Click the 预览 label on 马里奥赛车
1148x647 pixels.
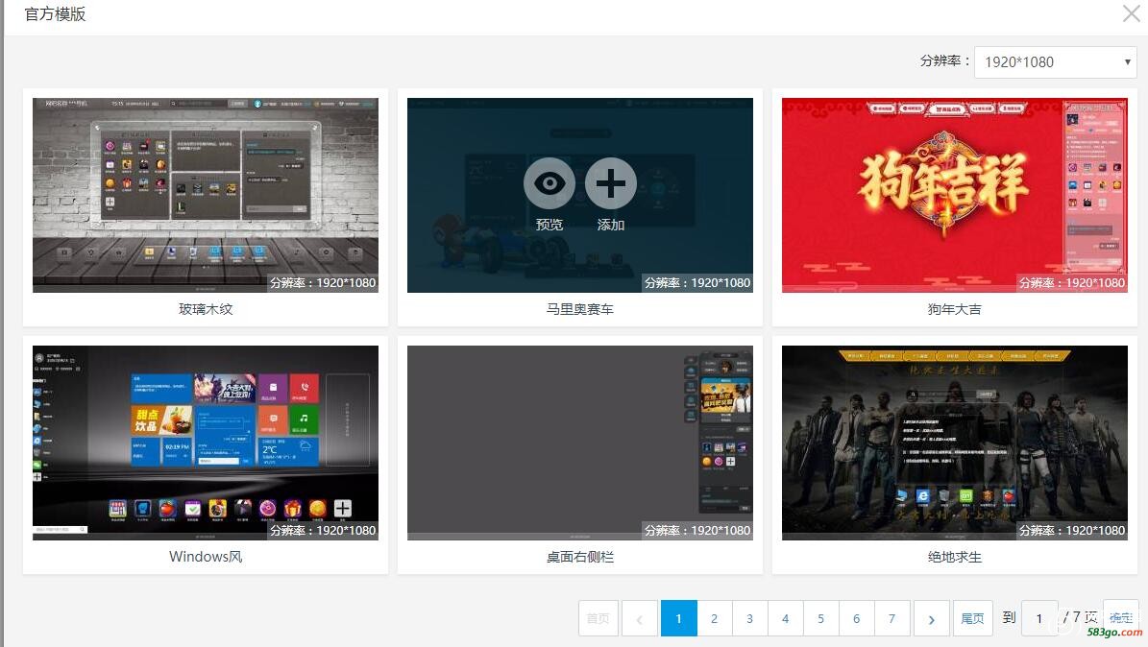tap(550, 225)
